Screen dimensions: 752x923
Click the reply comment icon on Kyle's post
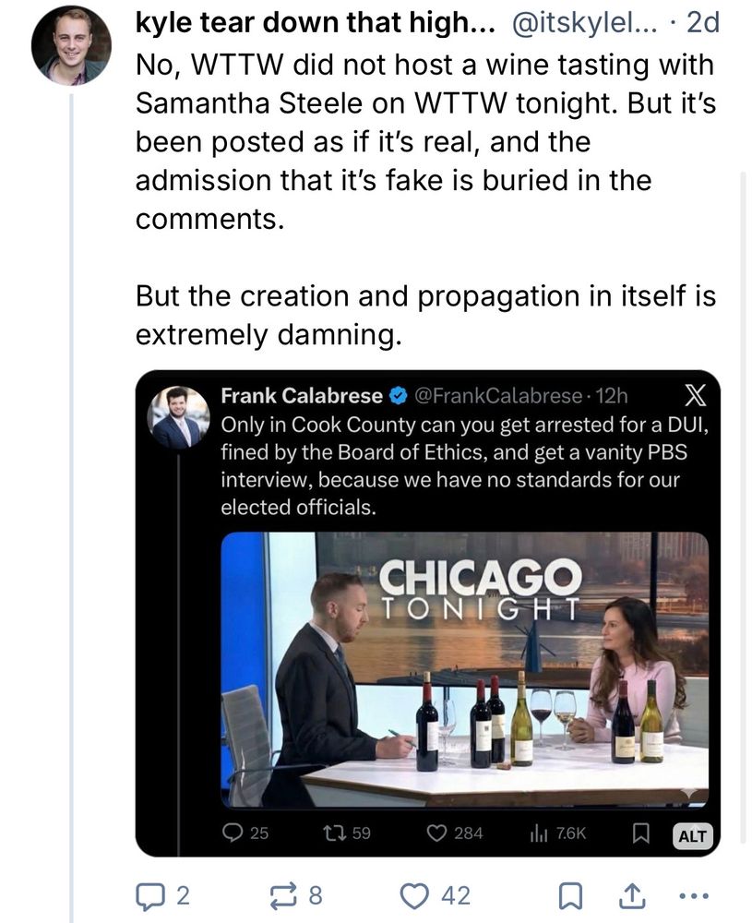[148, 895]
